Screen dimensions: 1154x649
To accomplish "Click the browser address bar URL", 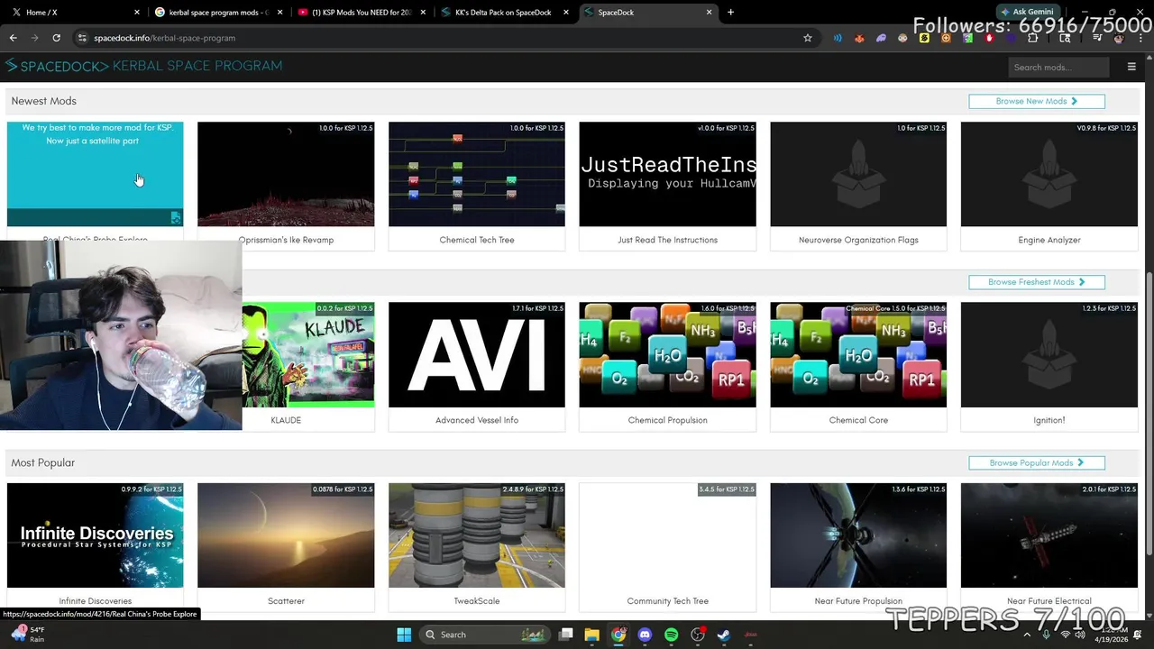I will click(164, 38).
